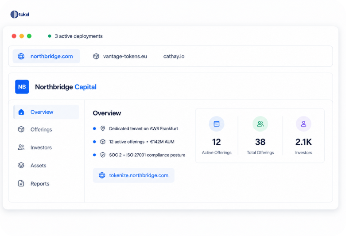
Task: Click the cube icon next to Offerings
Action: click(x=21, y=129)
